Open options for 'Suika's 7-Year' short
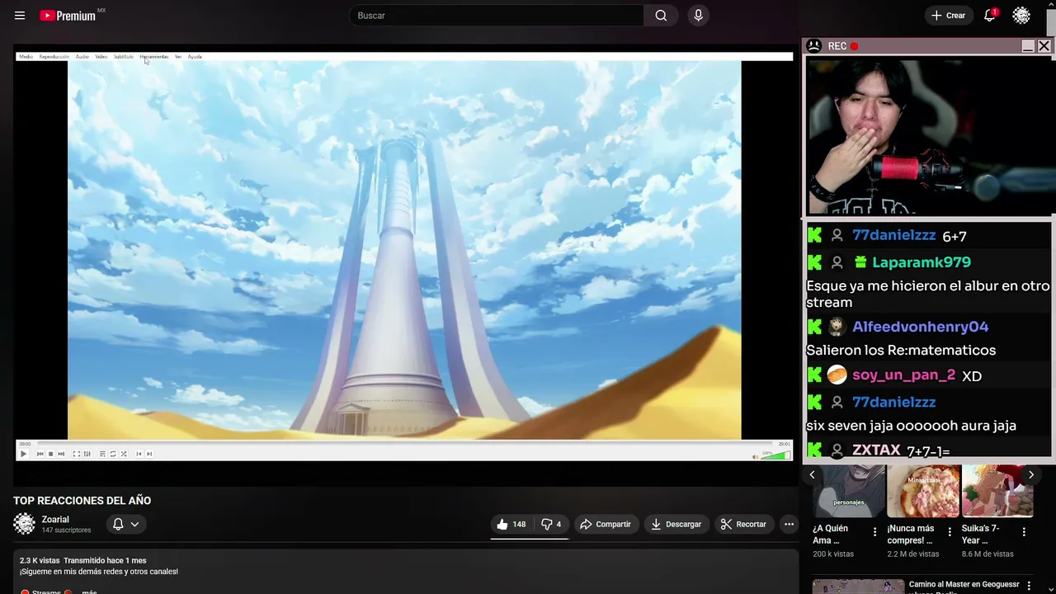 (1024, 532)
